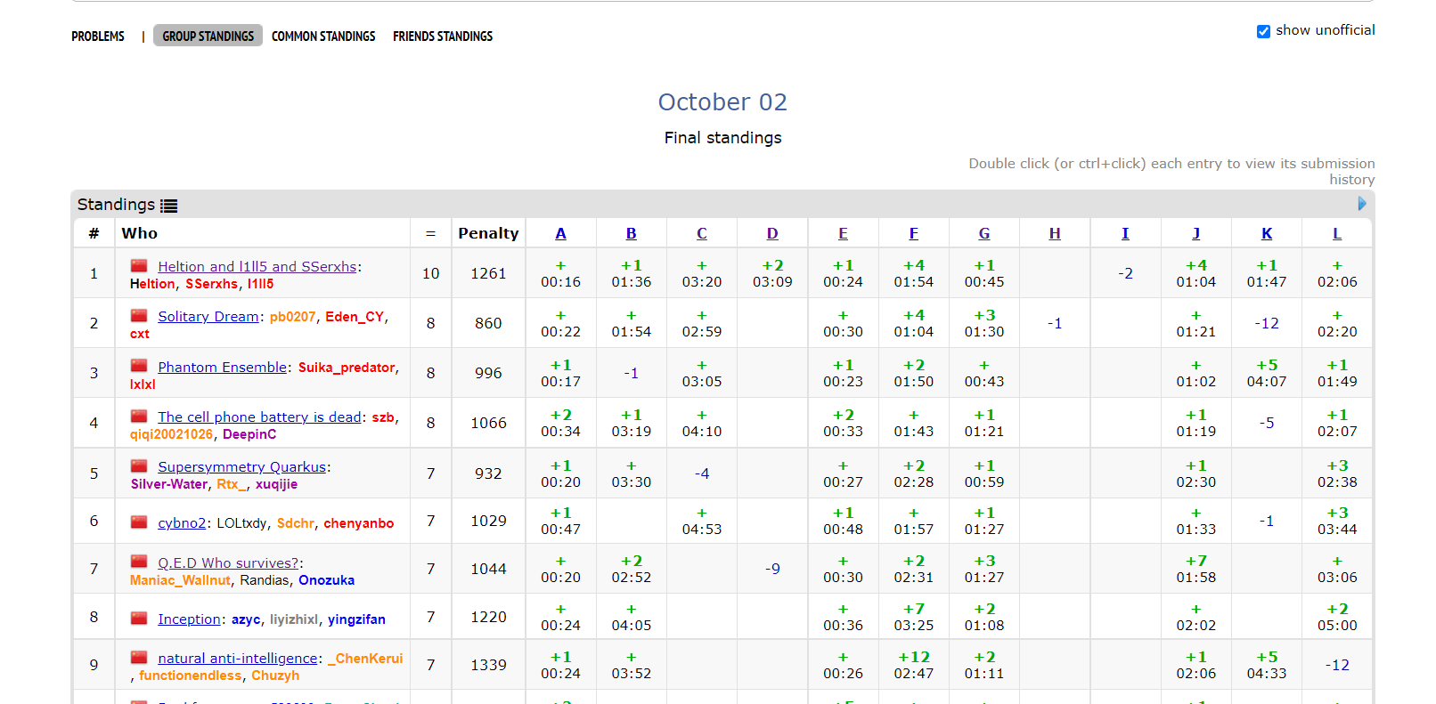
Task: Switch to Common Standings tab
Action: [x=323, y=36]
